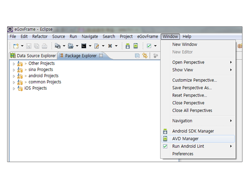Open the Project menu
Viewport: 250px width, 188px height.
126,37
